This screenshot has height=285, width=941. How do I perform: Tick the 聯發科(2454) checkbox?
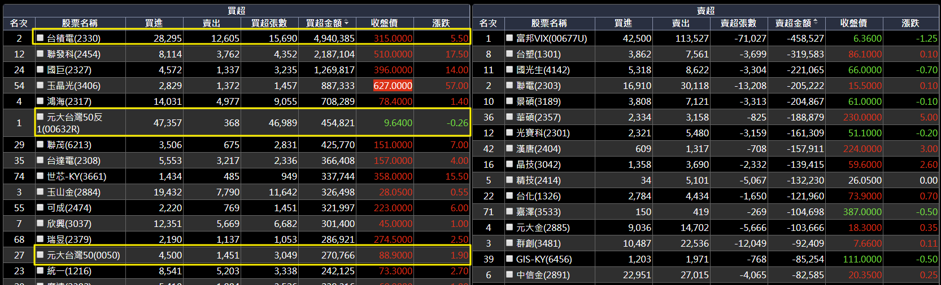click(40, 54)
